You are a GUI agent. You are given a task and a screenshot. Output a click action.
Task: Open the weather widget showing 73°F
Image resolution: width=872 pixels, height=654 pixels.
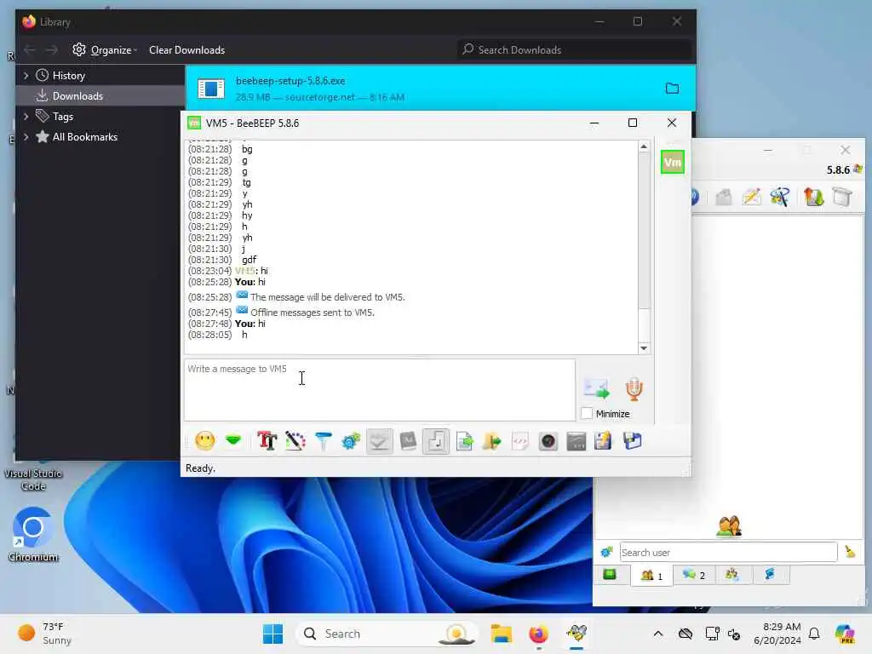(x=44, y=634)
